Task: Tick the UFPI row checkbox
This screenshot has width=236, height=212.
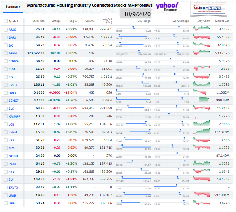Action: click(x=6, y=203)
